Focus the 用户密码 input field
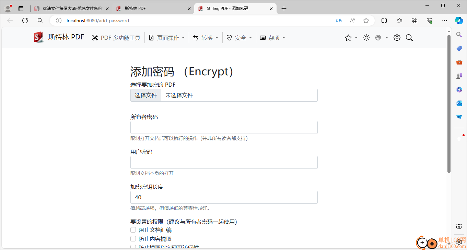 tap(224, 162)
